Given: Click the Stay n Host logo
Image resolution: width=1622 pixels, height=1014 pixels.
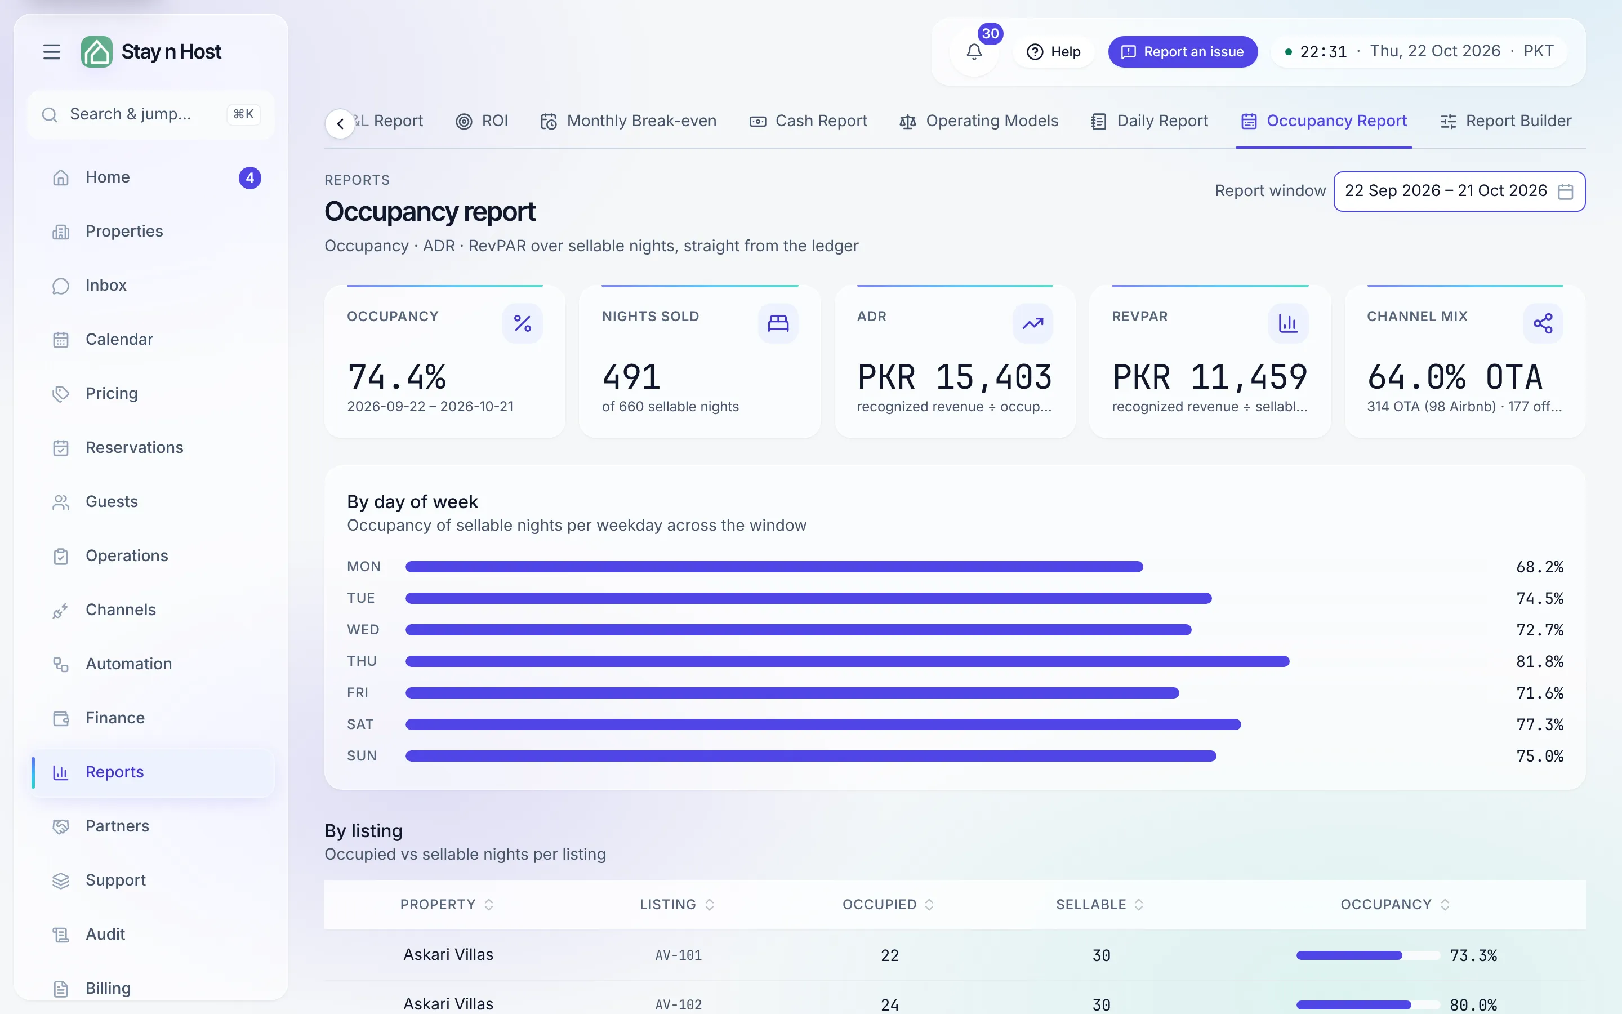Looking at the screenshot, I should pyautogui.click(x=151, y=52).
